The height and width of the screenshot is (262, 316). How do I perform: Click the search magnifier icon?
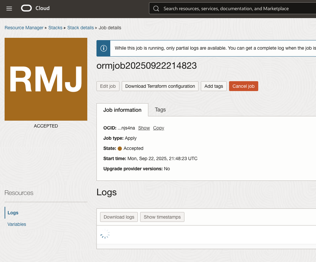[x=156, y=9]
